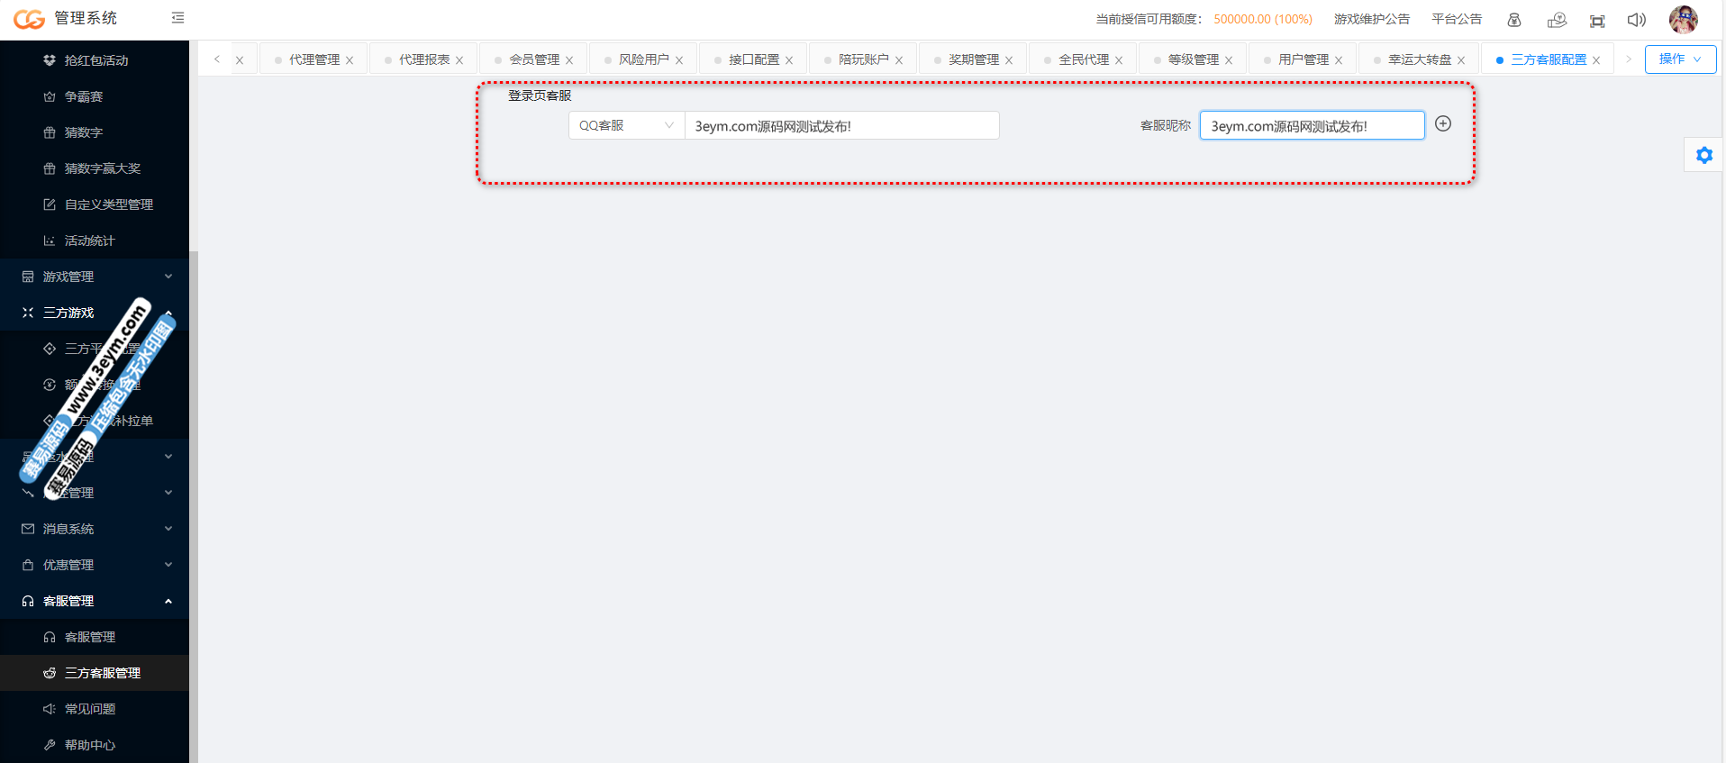Image resolution: width=1726 pixels, height=763 pixels.
Task: Open the 平台公告 link
Action: tap(1457, 19)
